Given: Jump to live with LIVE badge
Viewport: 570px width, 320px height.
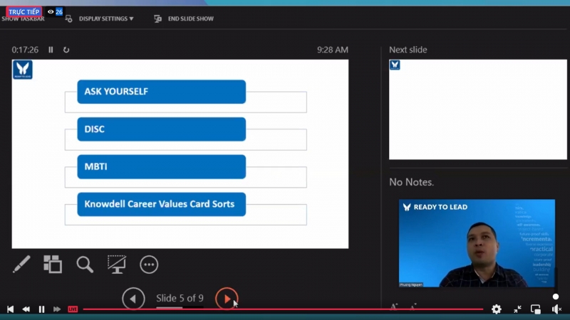Looking at the screenshot, I should tap(73, 309).
